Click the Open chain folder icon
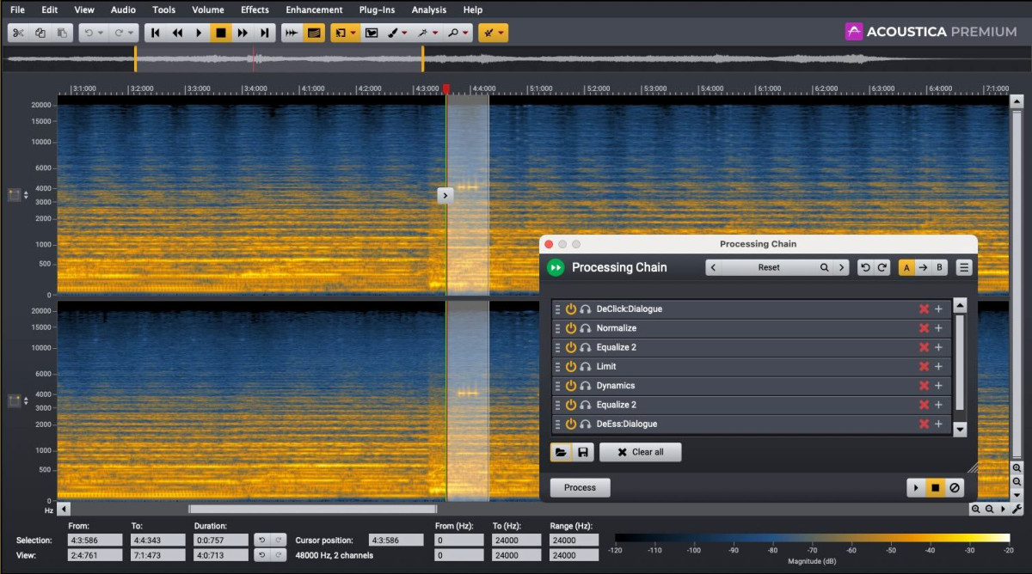The image size is (1032, 574). pyautogui.click(x=561, y=452)
